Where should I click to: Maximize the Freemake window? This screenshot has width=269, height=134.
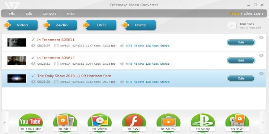pyautogui.click(x=255, y=5)
